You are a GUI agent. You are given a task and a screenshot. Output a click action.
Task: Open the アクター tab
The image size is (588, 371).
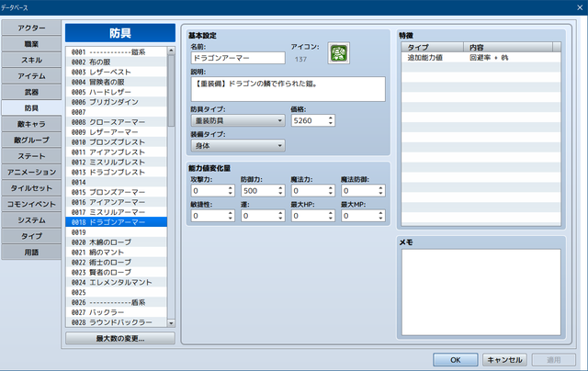pyautogui.click(x=31, y=28)
